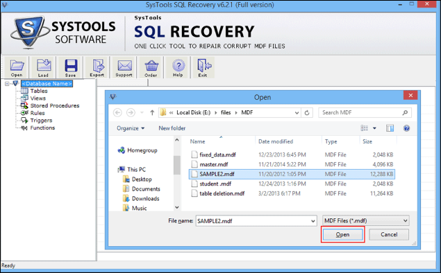Close the Open dialog
The image size is (441, 273).
[410, 96]
